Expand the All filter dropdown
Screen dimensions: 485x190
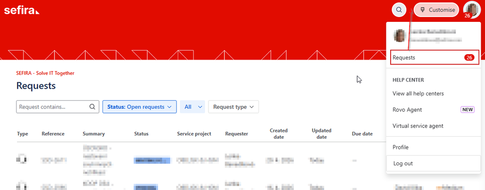[x=192, y=107]
